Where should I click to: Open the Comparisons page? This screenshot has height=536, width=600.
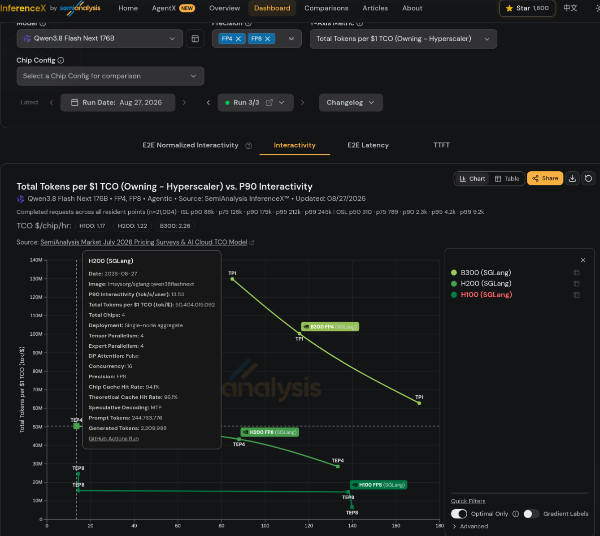[326, 8]
